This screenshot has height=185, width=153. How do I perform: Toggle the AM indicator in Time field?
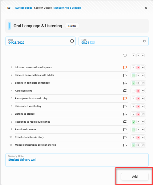tap(92, 42)
